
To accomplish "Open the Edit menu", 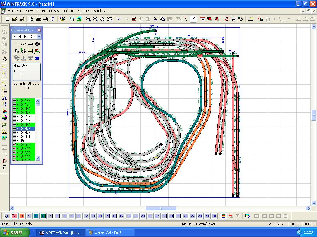I will click(19, 11).
